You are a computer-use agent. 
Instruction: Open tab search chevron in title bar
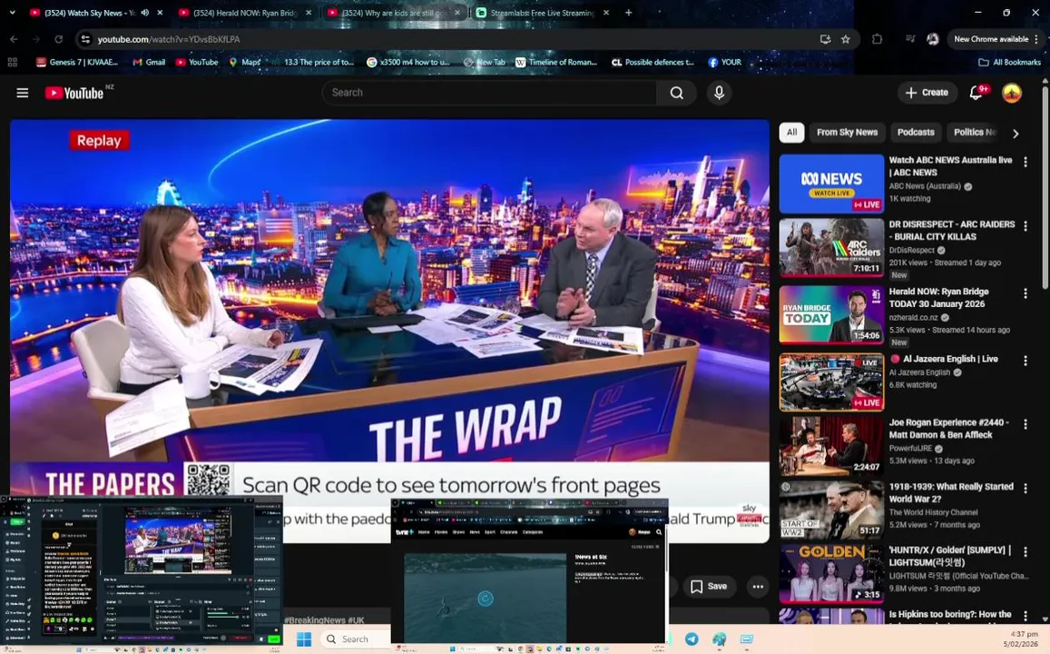pos(12,12)
